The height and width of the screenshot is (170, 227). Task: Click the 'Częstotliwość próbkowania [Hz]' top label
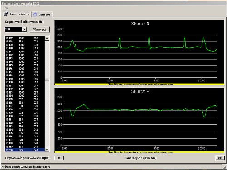click(24, 22)
